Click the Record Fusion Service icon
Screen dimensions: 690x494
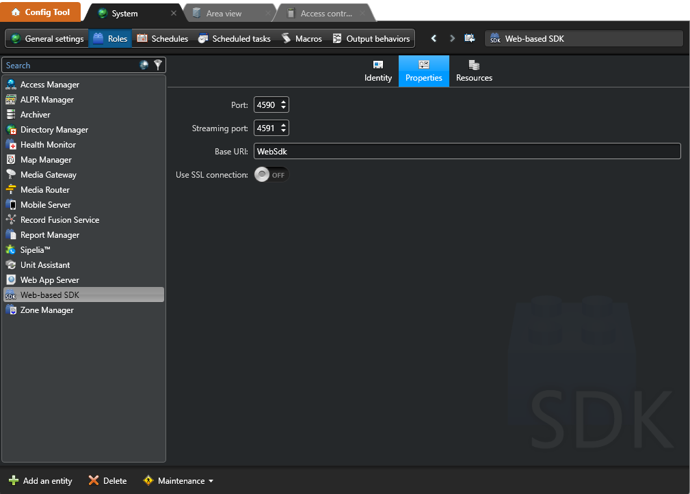pyautogui.click(x=10, y=220)
